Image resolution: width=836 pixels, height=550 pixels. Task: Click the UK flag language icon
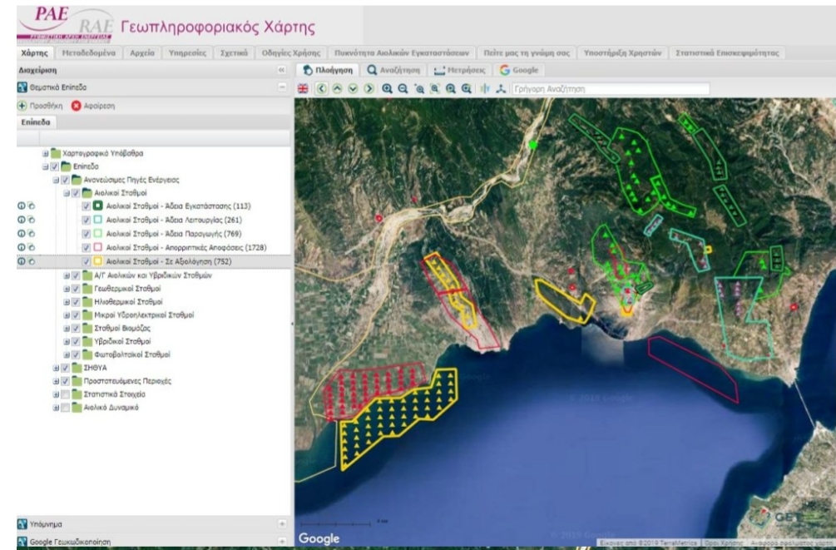click(x=304, y=87)
